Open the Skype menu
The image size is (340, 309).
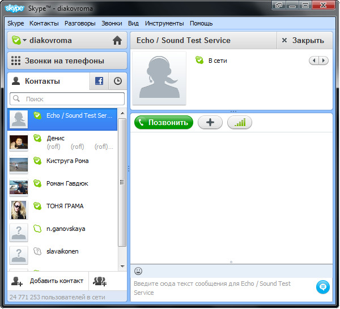tap(16, 23)
